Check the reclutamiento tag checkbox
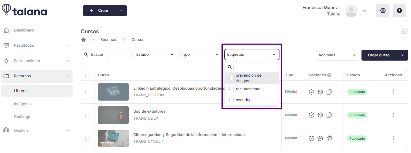 (x=231, y=89)
